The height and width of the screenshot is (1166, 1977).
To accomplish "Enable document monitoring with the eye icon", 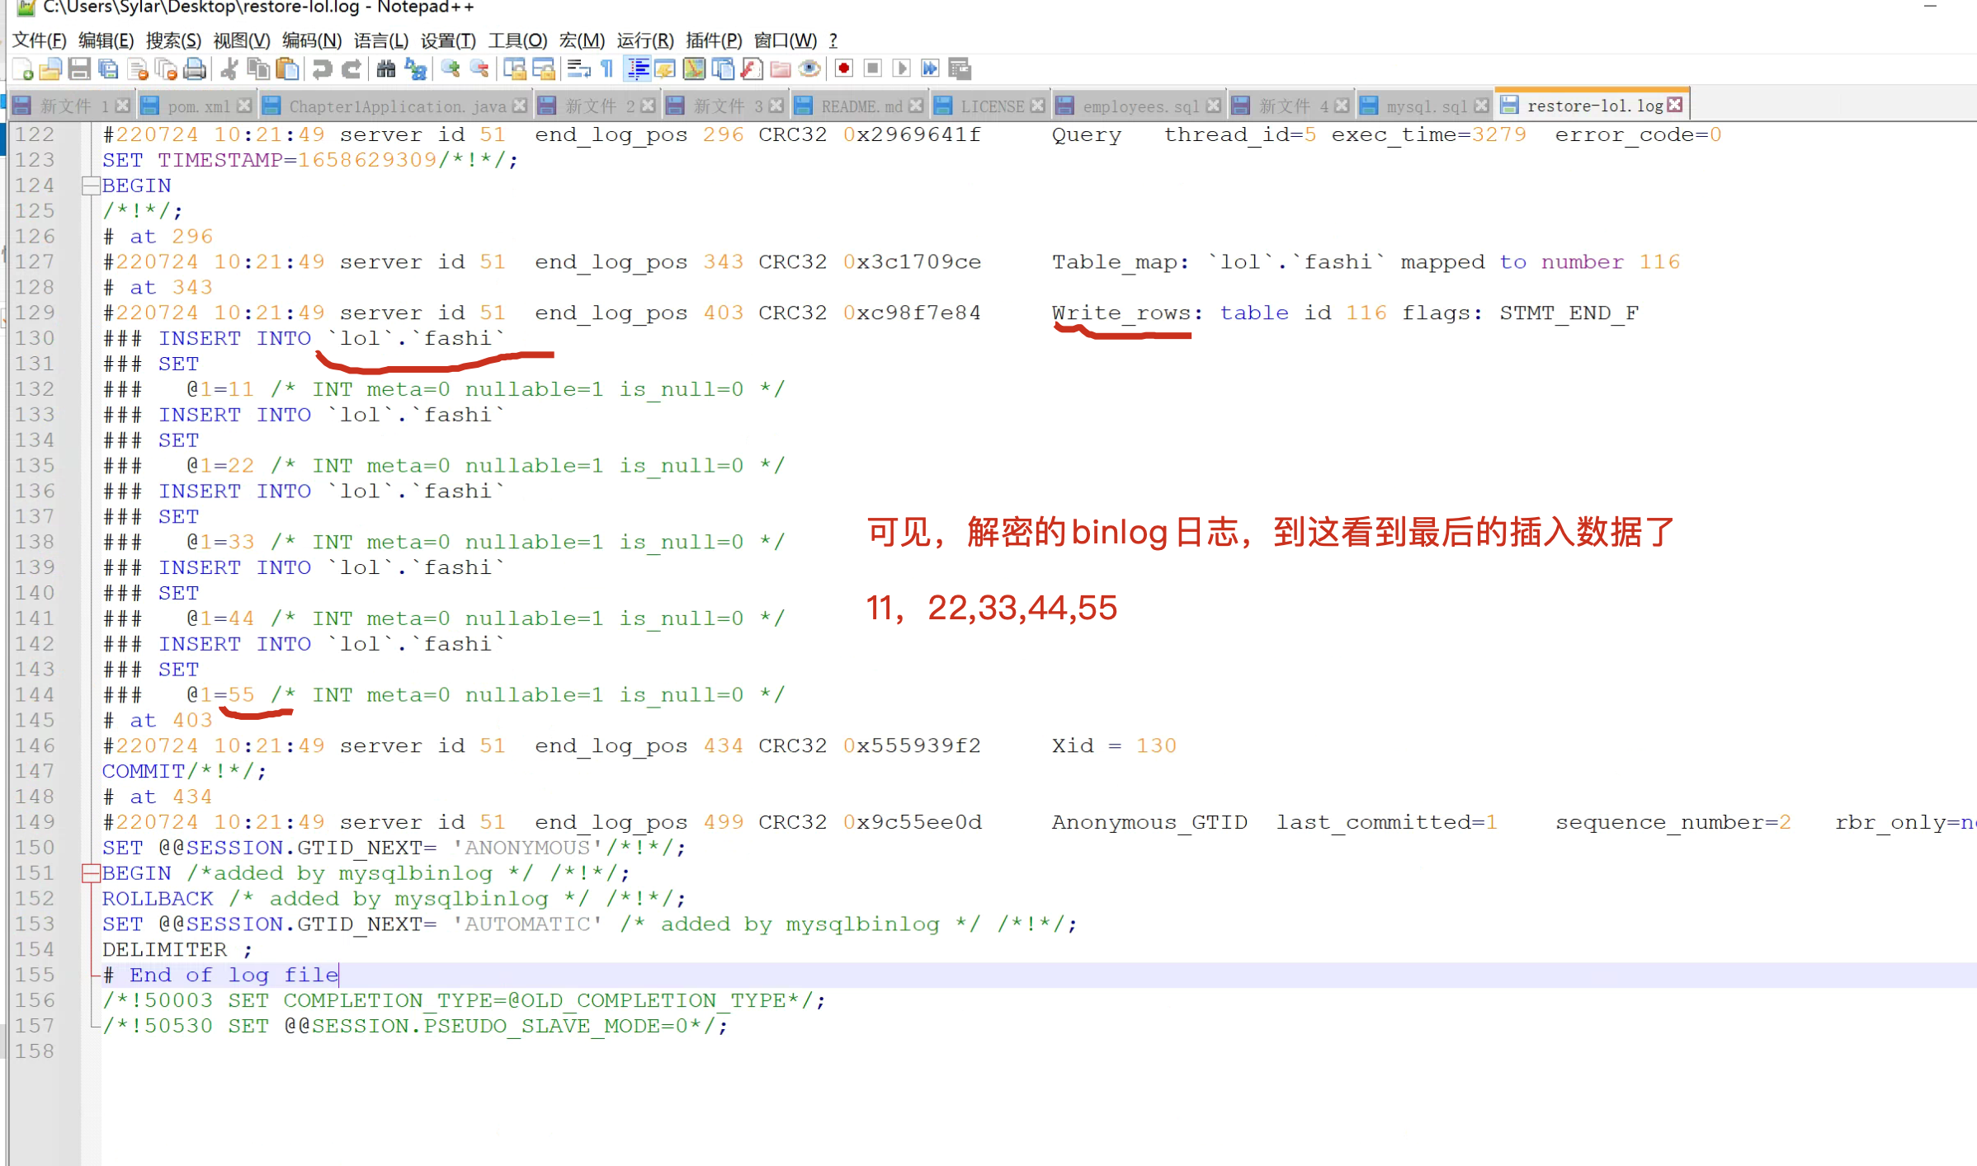I will 809,69.
